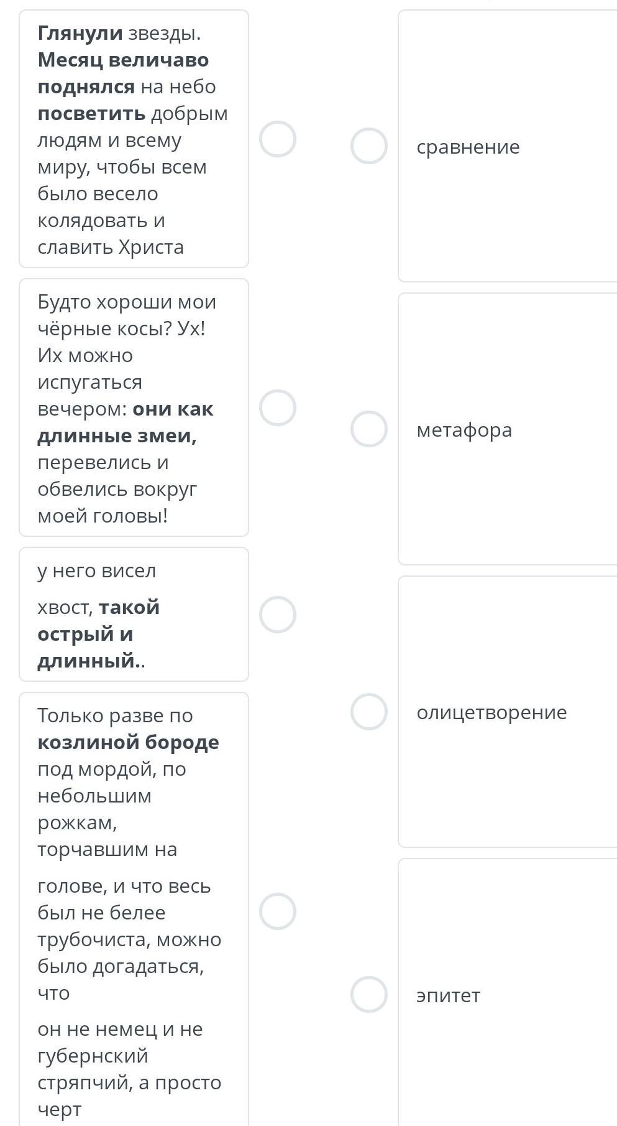Select the circle beside 'Будто хороши мои' card

(x=277, y=408)
